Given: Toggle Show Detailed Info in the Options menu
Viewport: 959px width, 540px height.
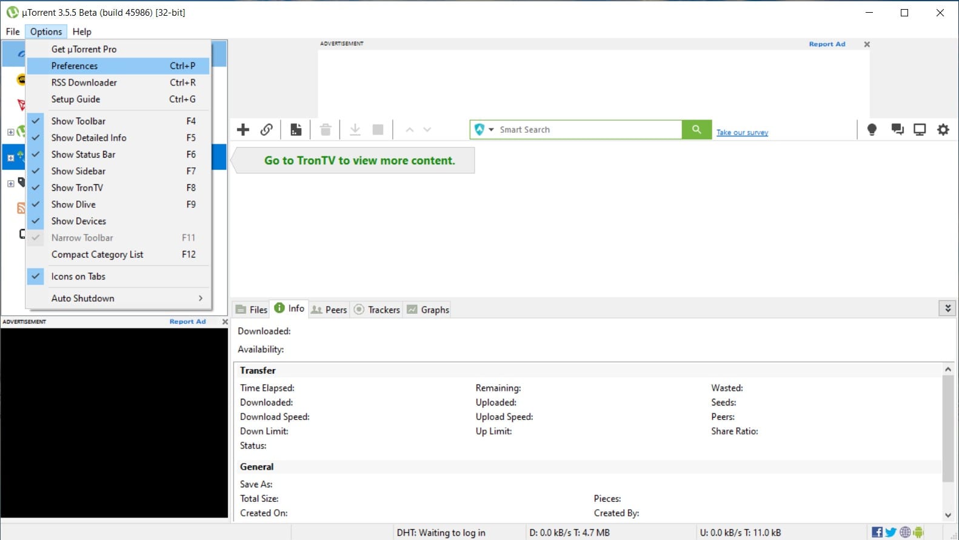Looking at the screenshot, I should 118,138.
